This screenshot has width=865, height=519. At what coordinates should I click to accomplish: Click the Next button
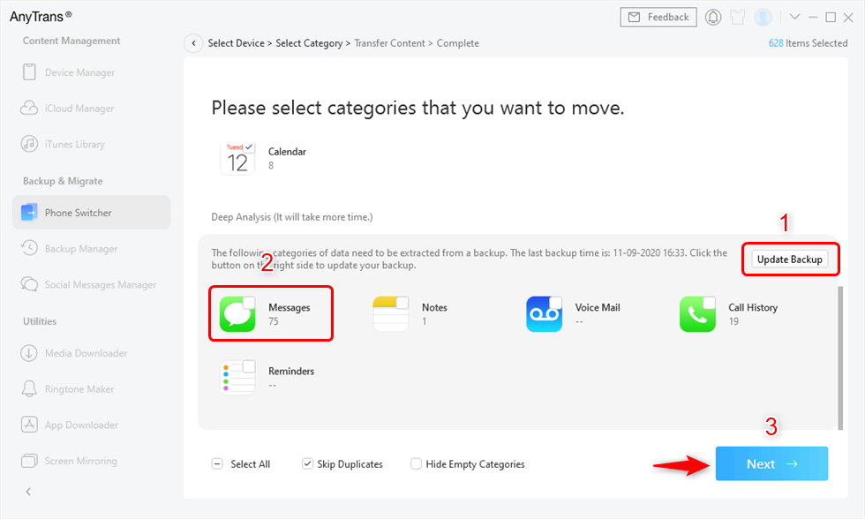771,463
